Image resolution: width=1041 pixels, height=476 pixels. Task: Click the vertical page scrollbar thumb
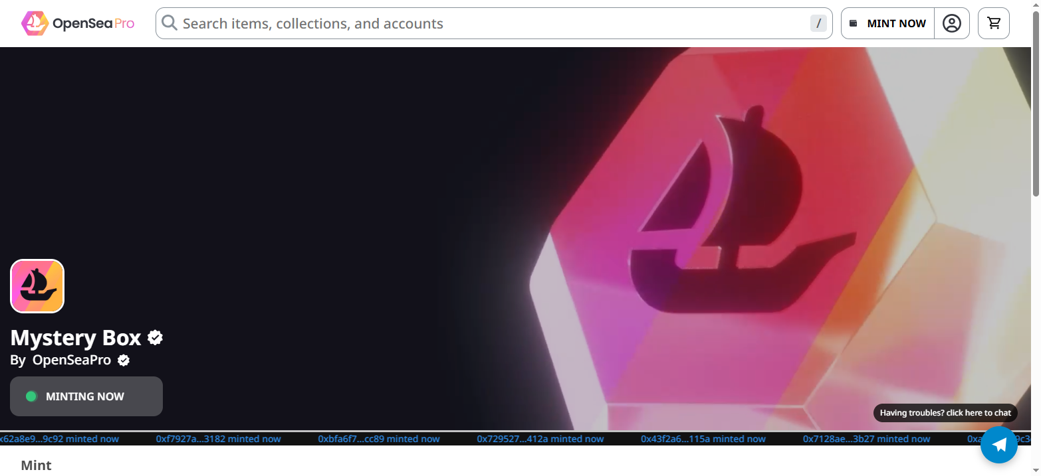(x=1036, y=104)
